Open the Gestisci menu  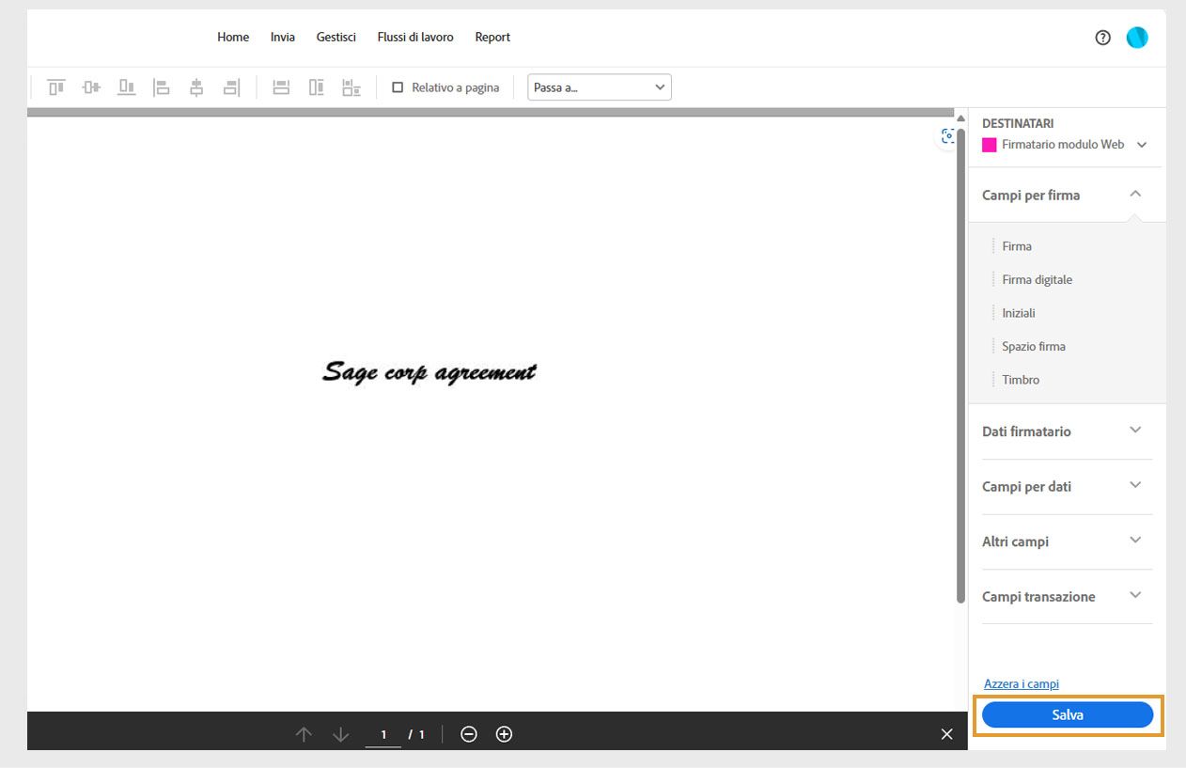336,38
